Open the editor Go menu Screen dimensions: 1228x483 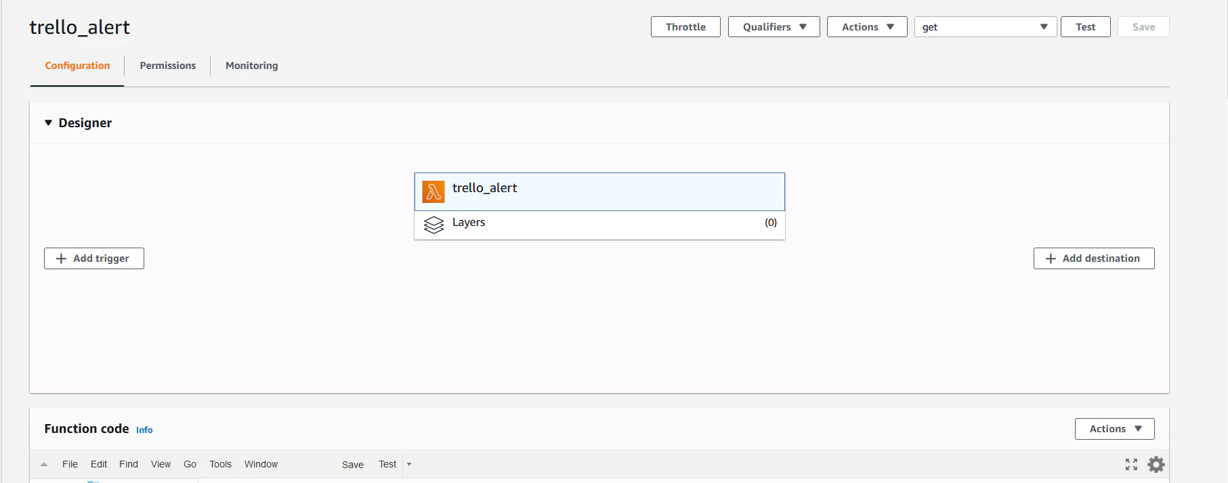point(190,464)
